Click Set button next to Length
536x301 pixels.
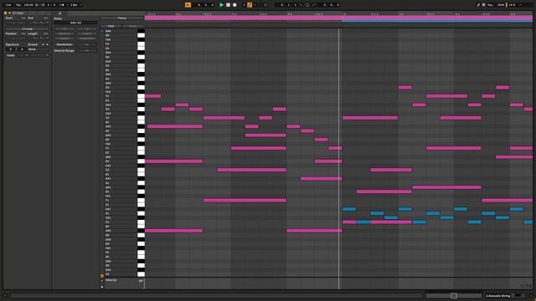point(45,33)
